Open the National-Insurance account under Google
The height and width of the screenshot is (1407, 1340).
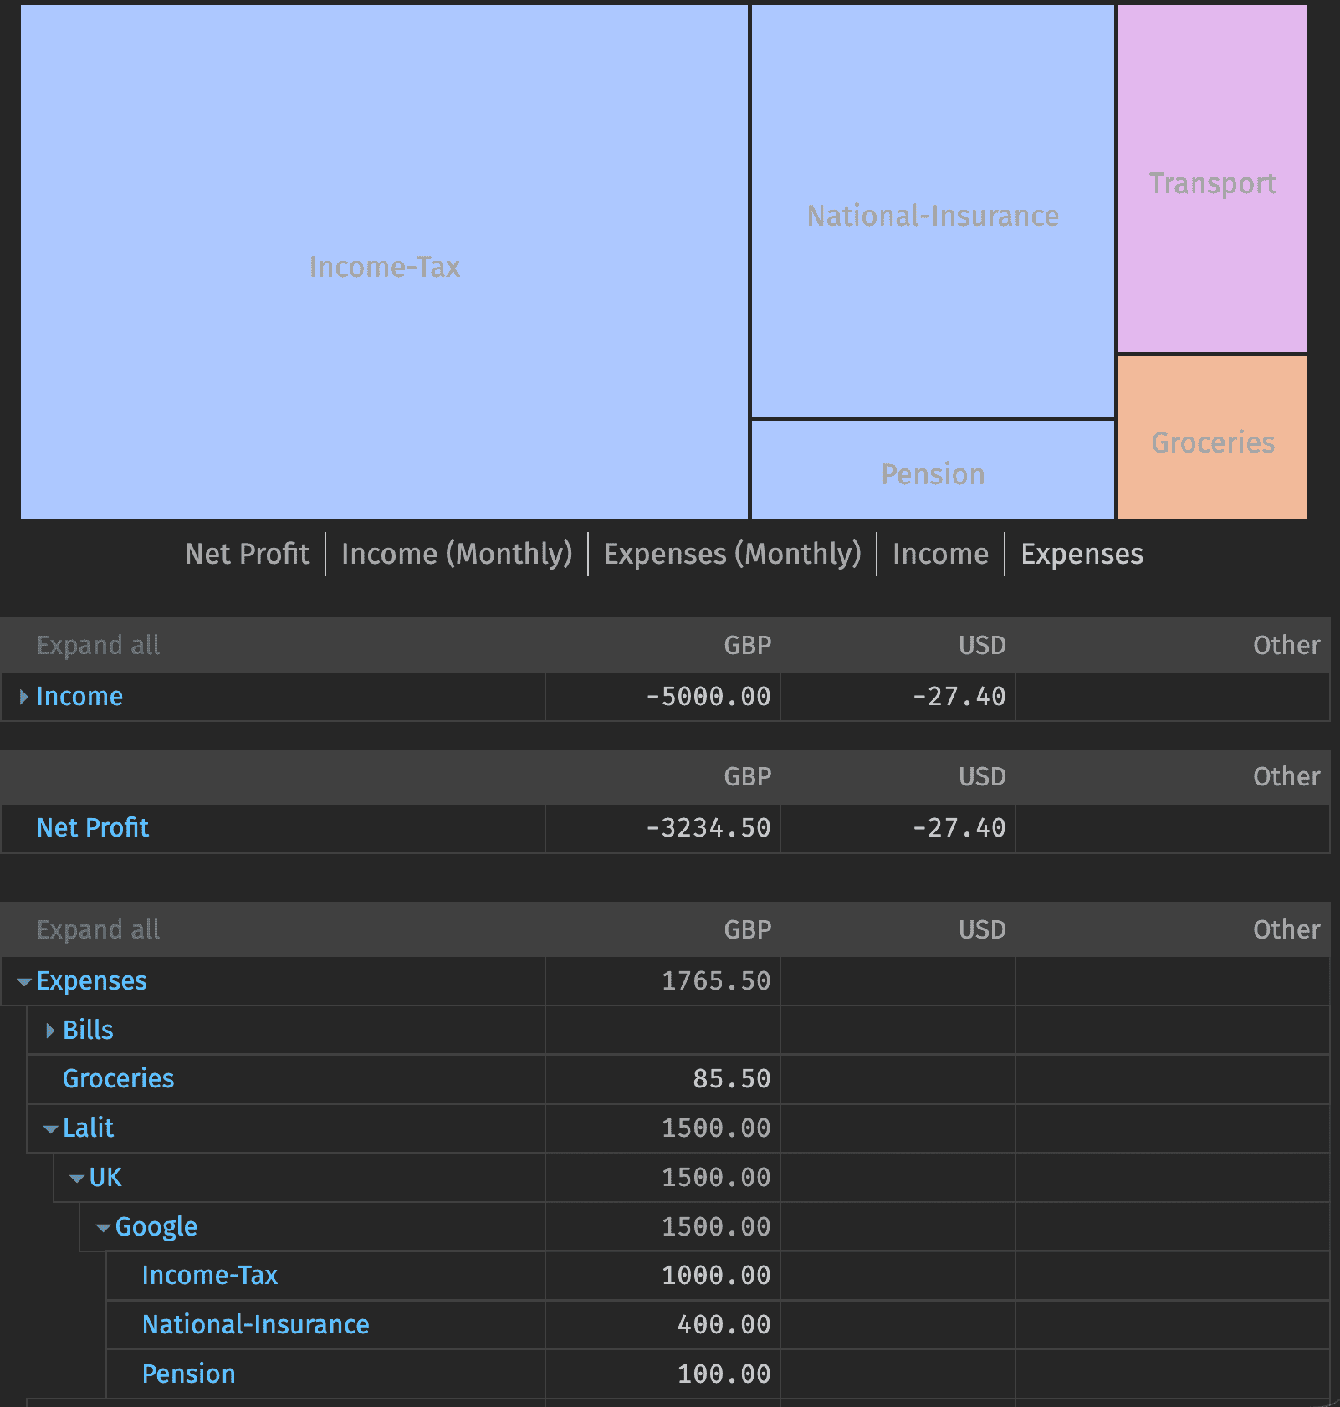coord(255,1324)
